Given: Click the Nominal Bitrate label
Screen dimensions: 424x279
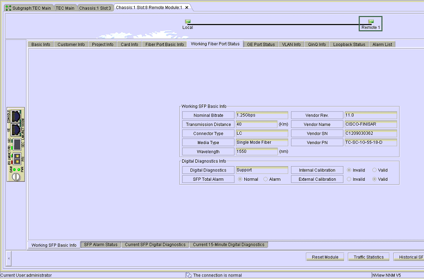Looking at the screenshot, I should [x=208, y=115].
